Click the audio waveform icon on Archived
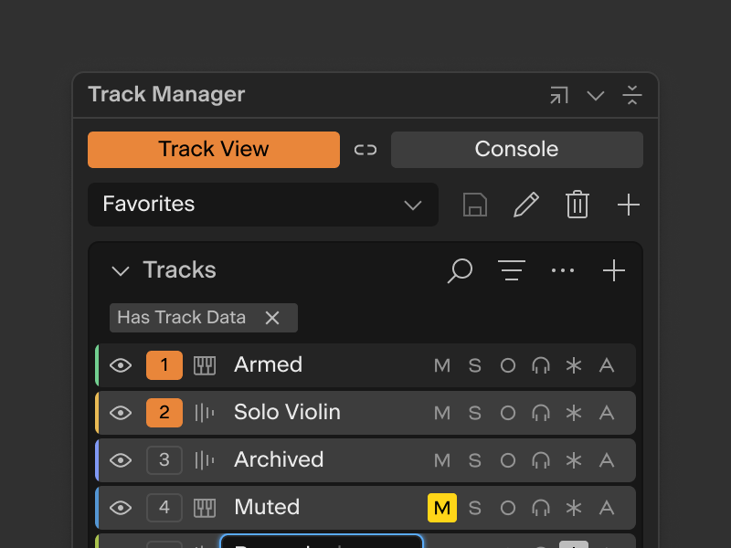The width and height of the screenshot is (731, 548). pyautogui.click(x=205, y=460)
